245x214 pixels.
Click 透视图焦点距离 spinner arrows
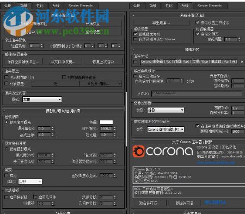(x=115, y=175)
